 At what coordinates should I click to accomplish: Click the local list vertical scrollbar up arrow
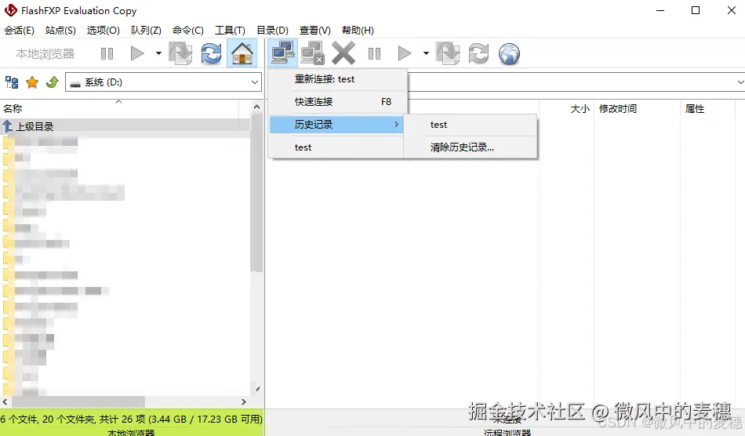[x=256, y=107]
